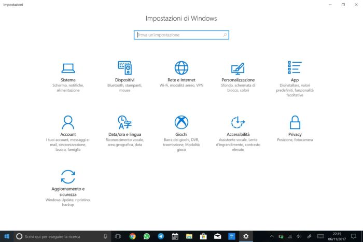The width and height of the screenshot is (363, 242).
Task: Click the Cortana microphone icon
Action: (105, 236)
